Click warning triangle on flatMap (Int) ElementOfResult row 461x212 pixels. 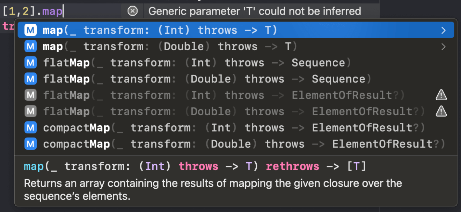[441, 95]
